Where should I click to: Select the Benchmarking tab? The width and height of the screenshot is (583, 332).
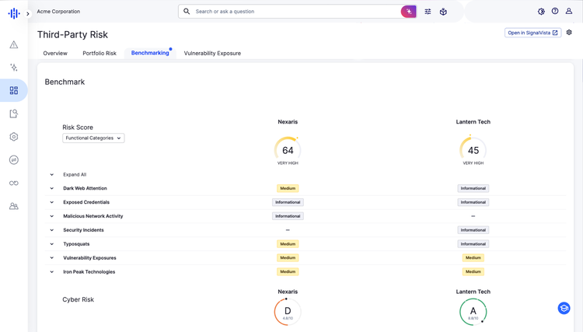(x=150, y=53)
